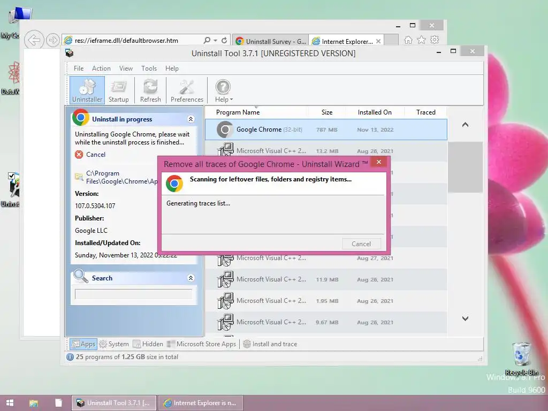Viewport: 548px width, 411px height.
Task: Close the Internet Explorer browser tab
Action: [378, 41]
